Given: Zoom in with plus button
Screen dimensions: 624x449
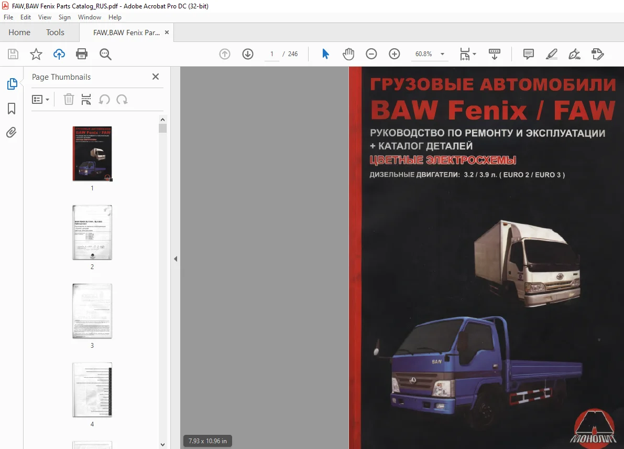Looking at the screenshot, I should pos(395,54).
